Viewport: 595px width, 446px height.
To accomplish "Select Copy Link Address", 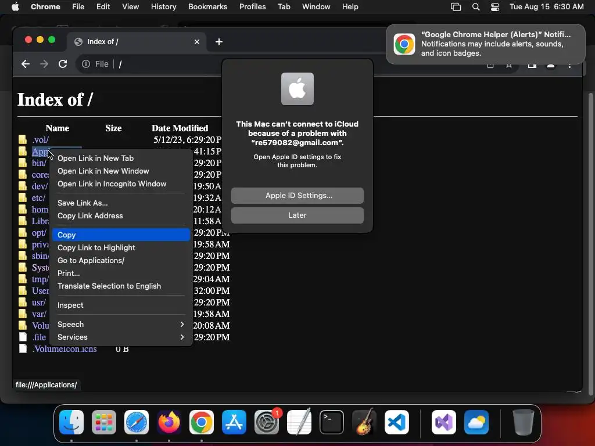I will coord(121,216).
